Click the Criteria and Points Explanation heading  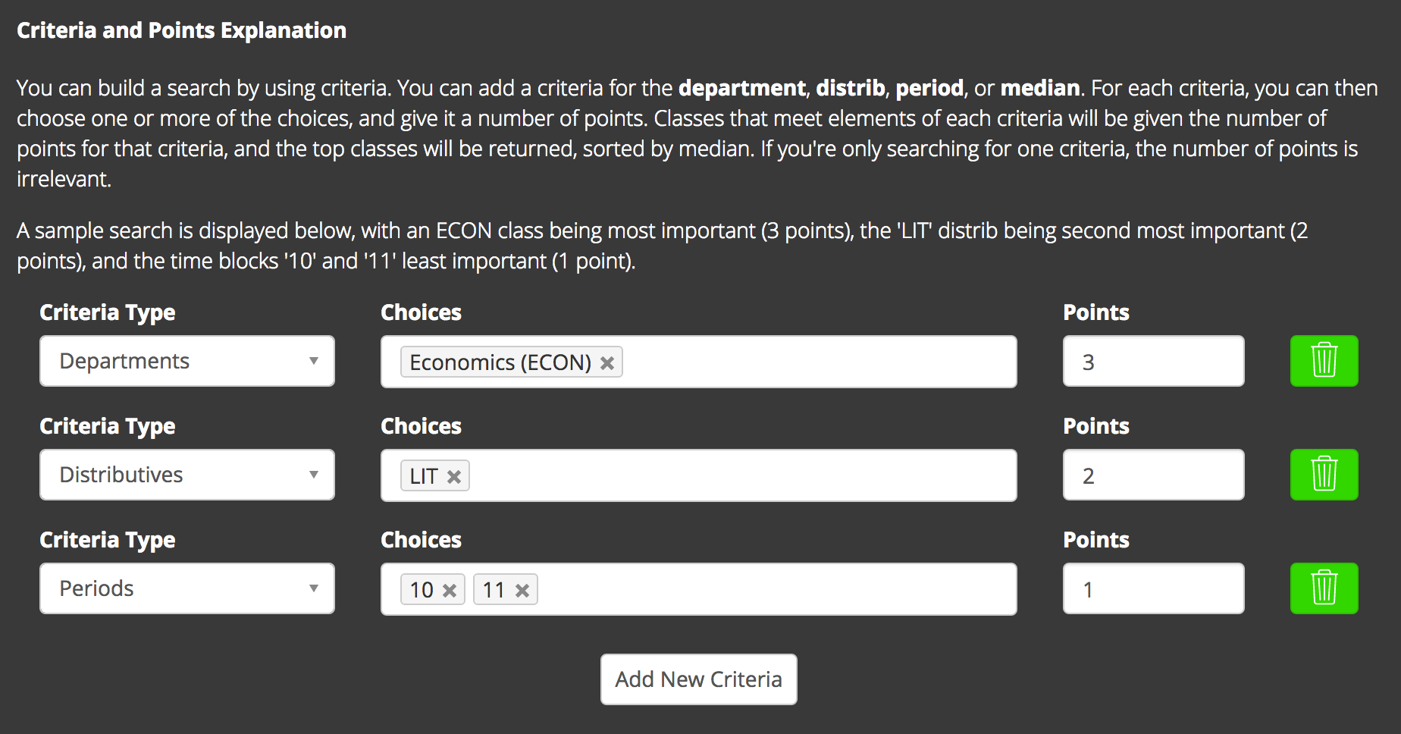click(181, 30)
